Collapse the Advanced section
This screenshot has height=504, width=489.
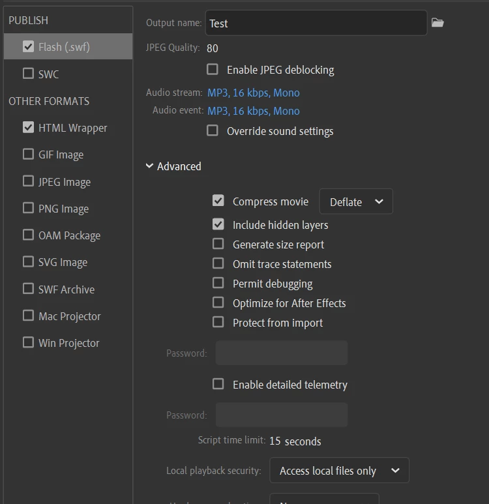pyautogui.click(x=150, y=166)
